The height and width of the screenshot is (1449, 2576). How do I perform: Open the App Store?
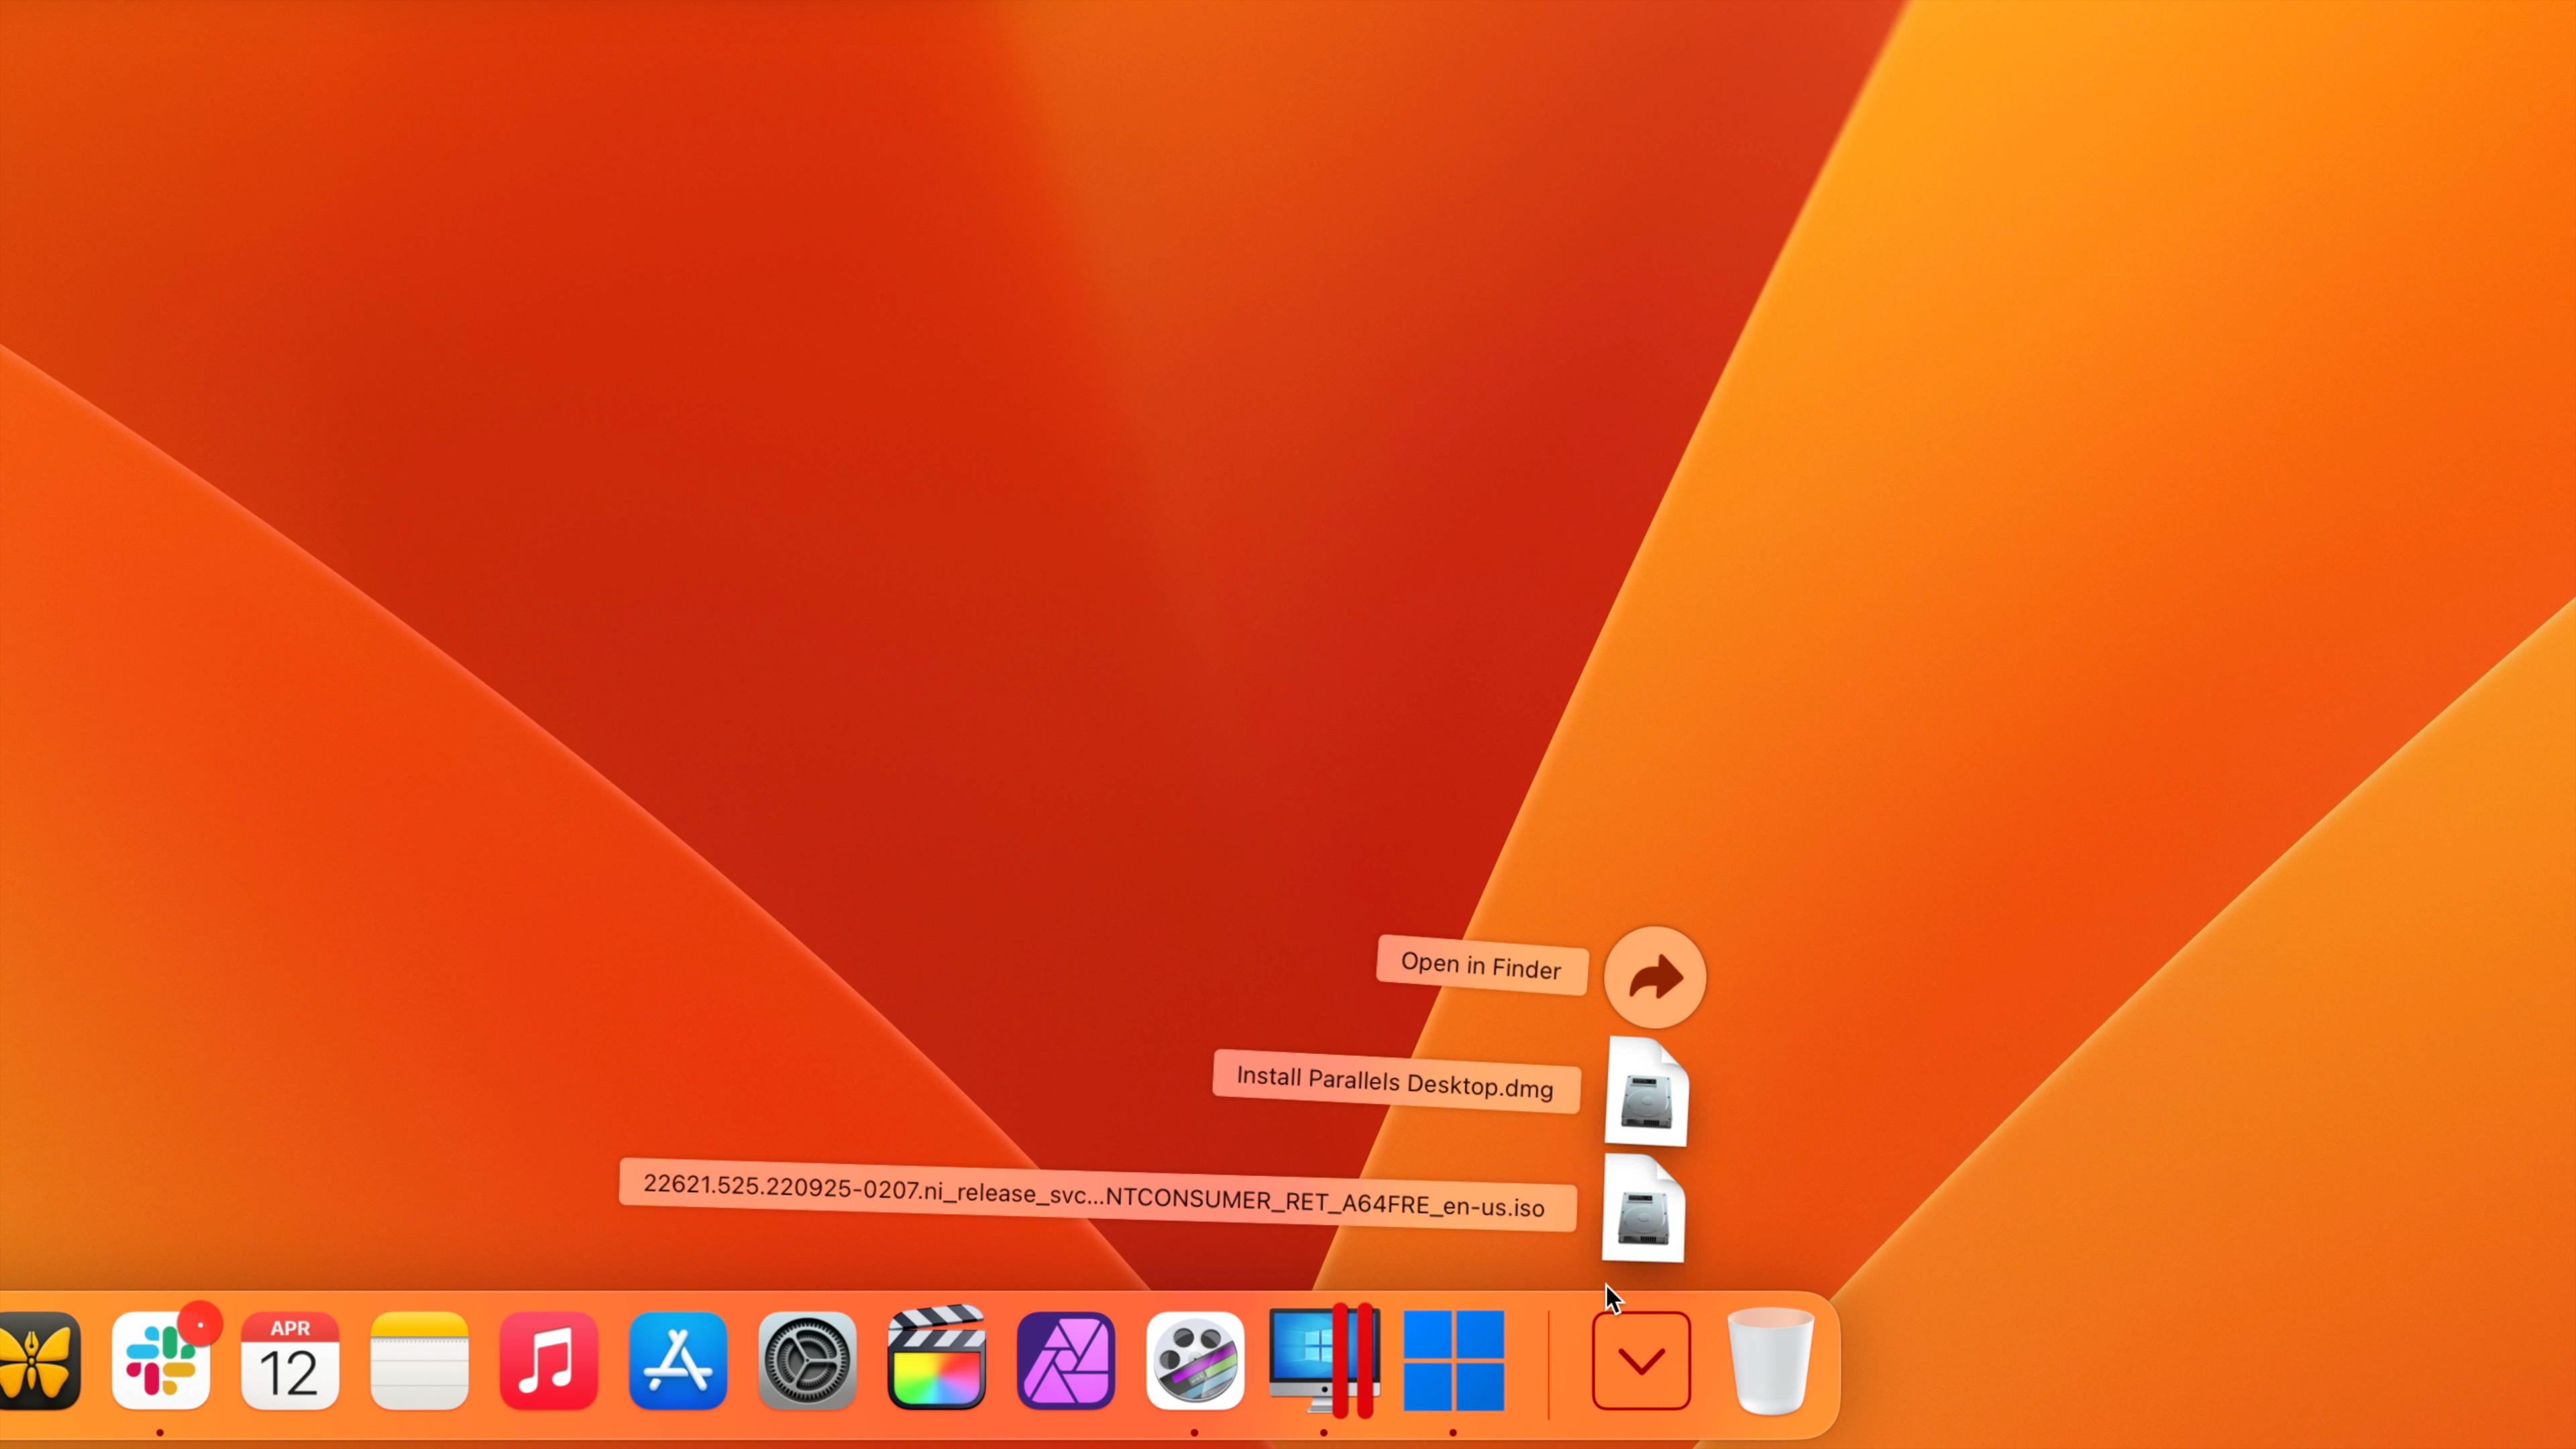click(x=677, y=1361)
